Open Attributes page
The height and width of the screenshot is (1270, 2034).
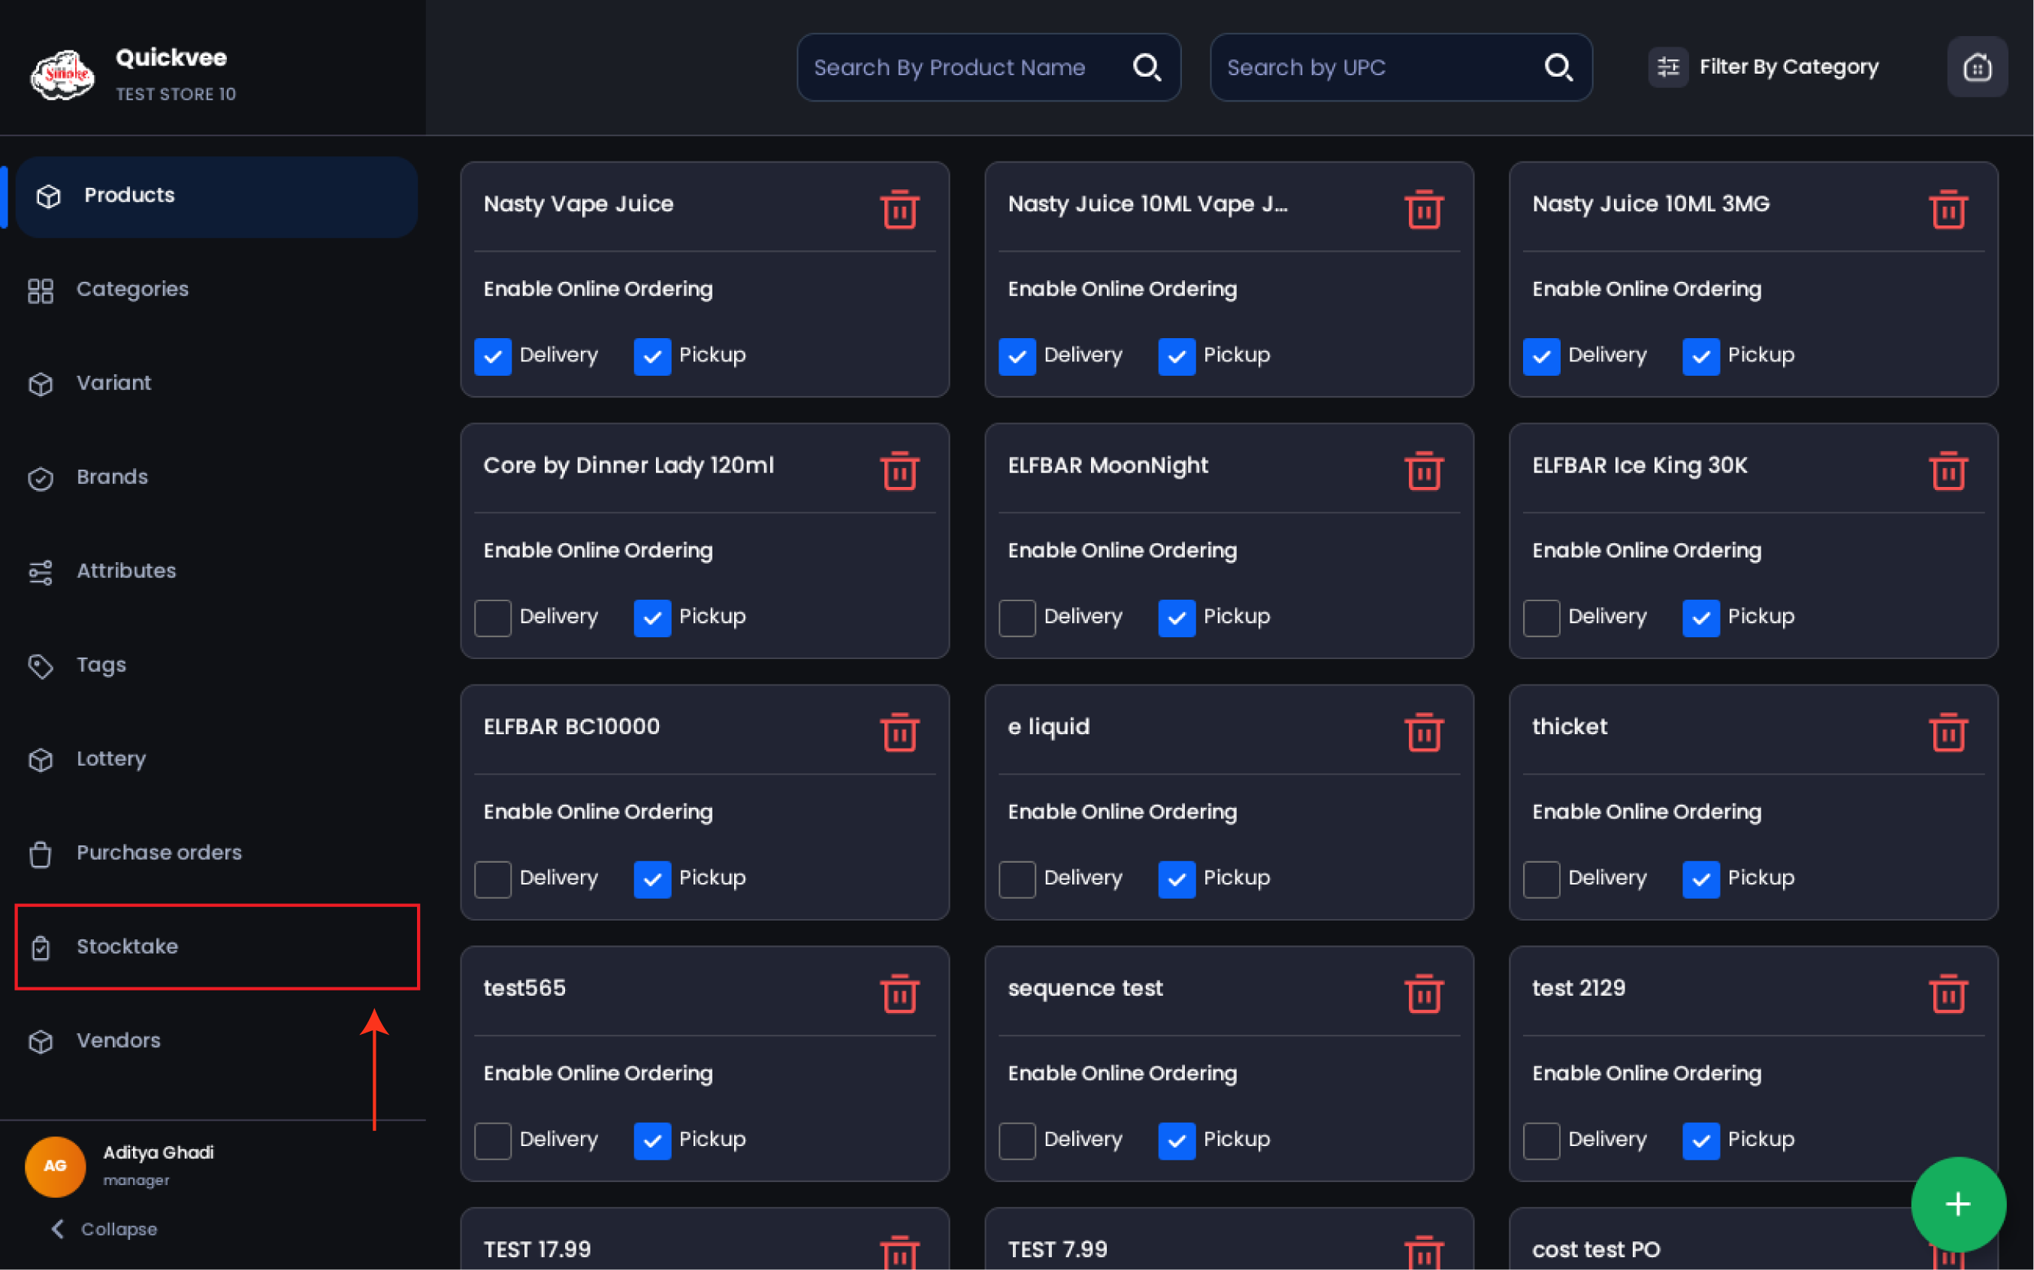[x=216, y=571]
